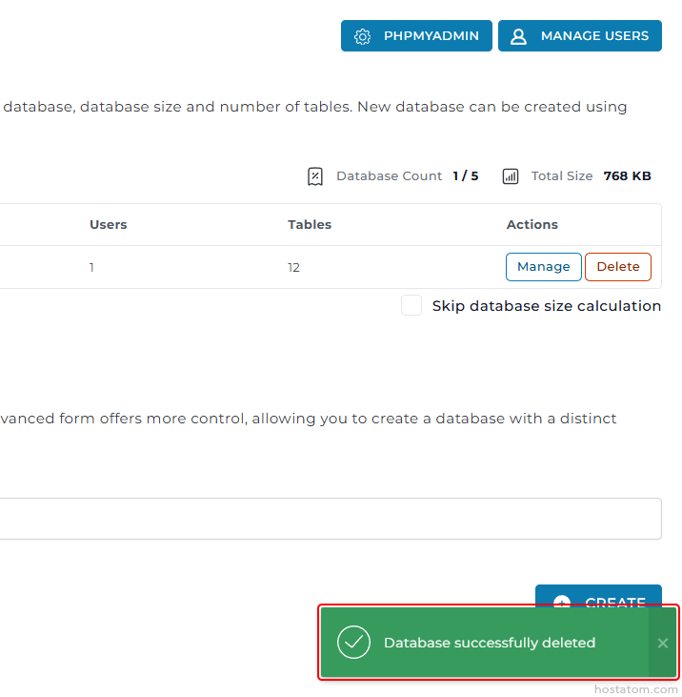
Task: Click the gear icon on PHPMYADMIN
Action: pyautogui.click(x=362, y=36)
